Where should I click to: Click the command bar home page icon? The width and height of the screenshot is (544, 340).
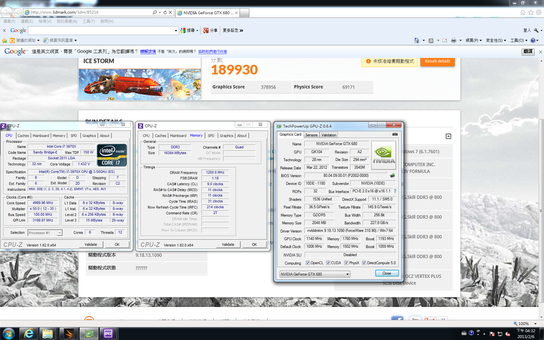click(x=417, y=40)
